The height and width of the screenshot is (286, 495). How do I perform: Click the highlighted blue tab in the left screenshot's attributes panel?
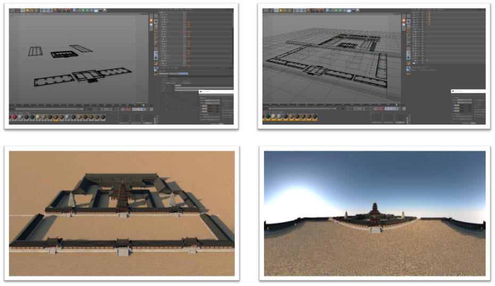[x=183, y=73]
